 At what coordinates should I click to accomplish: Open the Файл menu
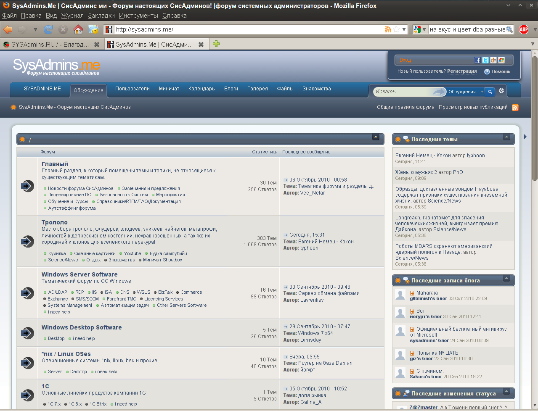click(x=9, y=16)
